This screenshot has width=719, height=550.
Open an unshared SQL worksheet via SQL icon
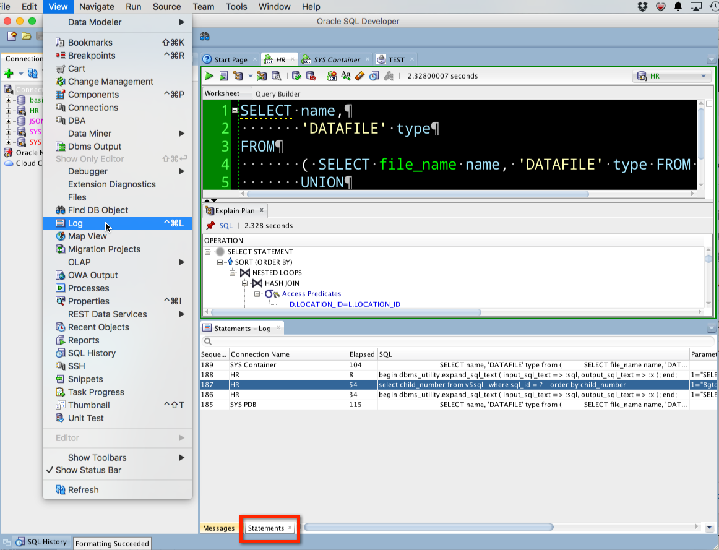(331, 75)
